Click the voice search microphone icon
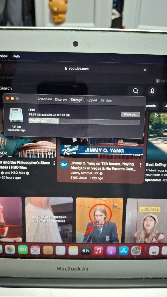Screen dimensions: 167x297 click(152, 91)
